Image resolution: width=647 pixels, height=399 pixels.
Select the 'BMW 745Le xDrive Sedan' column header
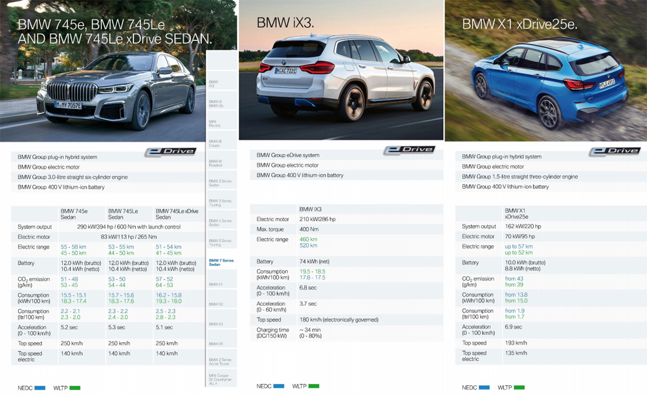click(x=177, y=214)
